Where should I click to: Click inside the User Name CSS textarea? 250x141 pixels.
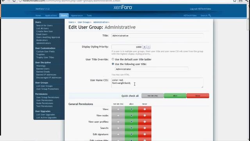[x=157, y=83]
